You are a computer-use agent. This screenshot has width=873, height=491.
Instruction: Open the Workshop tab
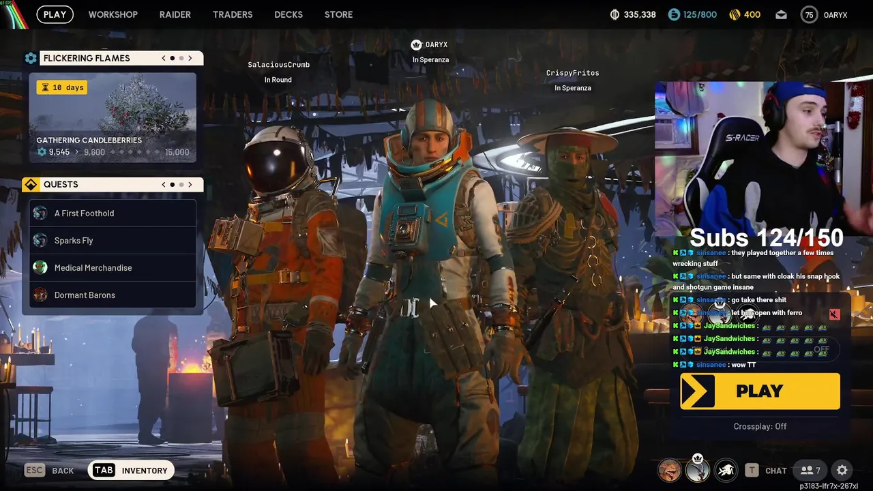(x=113, y=14)
